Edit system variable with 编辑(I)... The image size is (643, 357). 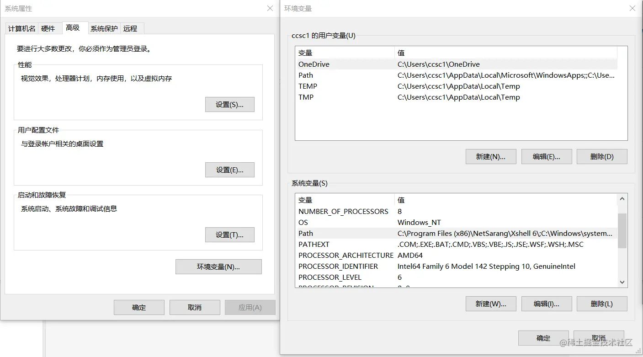547,304
